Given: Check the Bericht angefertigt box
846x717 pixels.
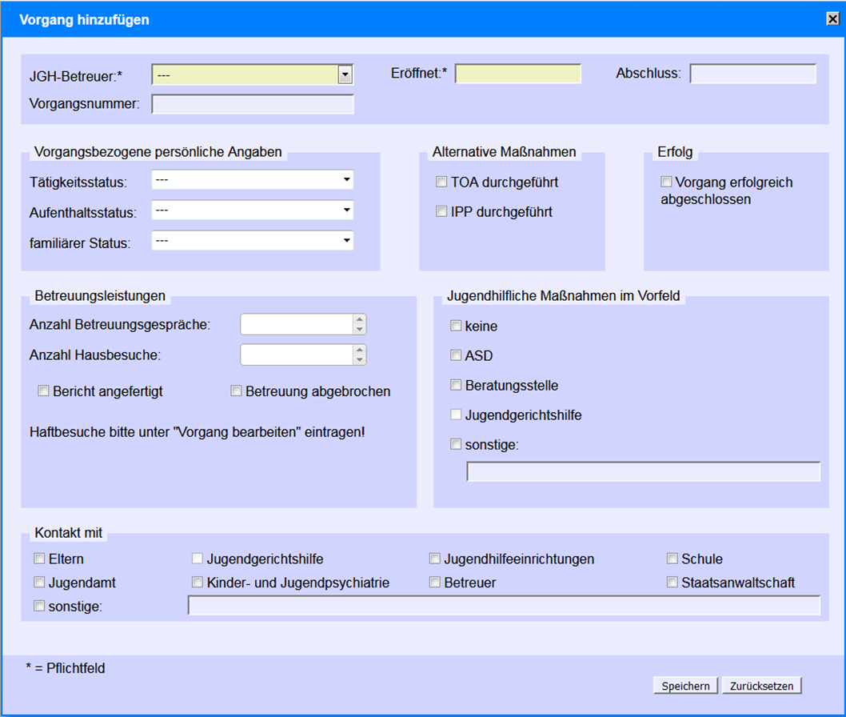Looking at the screenshot, I should click(44, 391).
